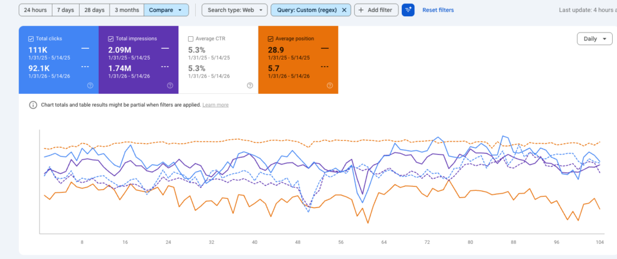This screenshot has width=617, height=259.
Task: Click the 5.7 average position value
Action: (x=273, y=68)
